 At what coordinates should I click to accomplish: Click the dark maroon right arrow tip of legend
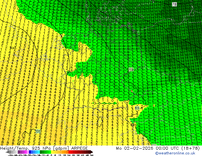coord(92,152)
